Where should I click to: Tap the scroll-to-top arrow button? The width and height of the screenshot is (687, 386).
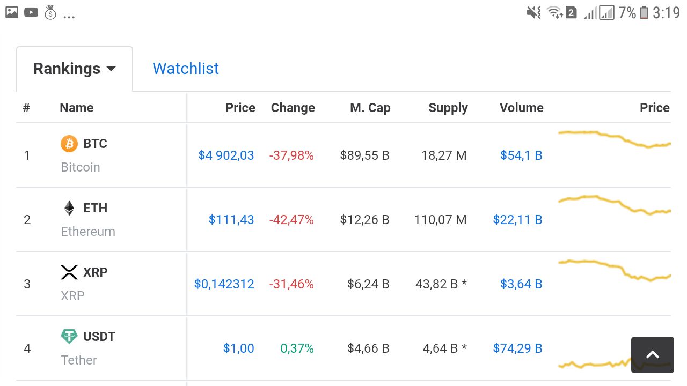pyautogui.click(x=653, y=354)
